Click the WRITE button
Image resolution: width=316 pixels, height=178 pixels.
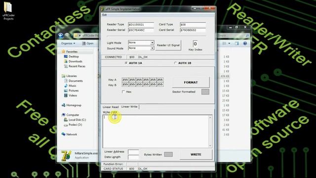[196, 154]
